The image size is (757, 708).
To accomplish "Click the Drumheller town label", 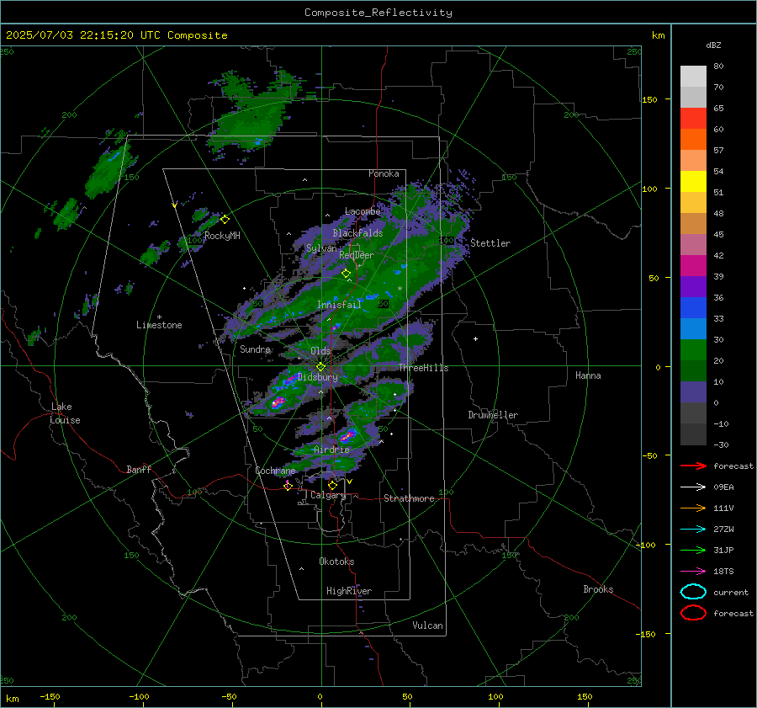I will [x=493, y=415].
